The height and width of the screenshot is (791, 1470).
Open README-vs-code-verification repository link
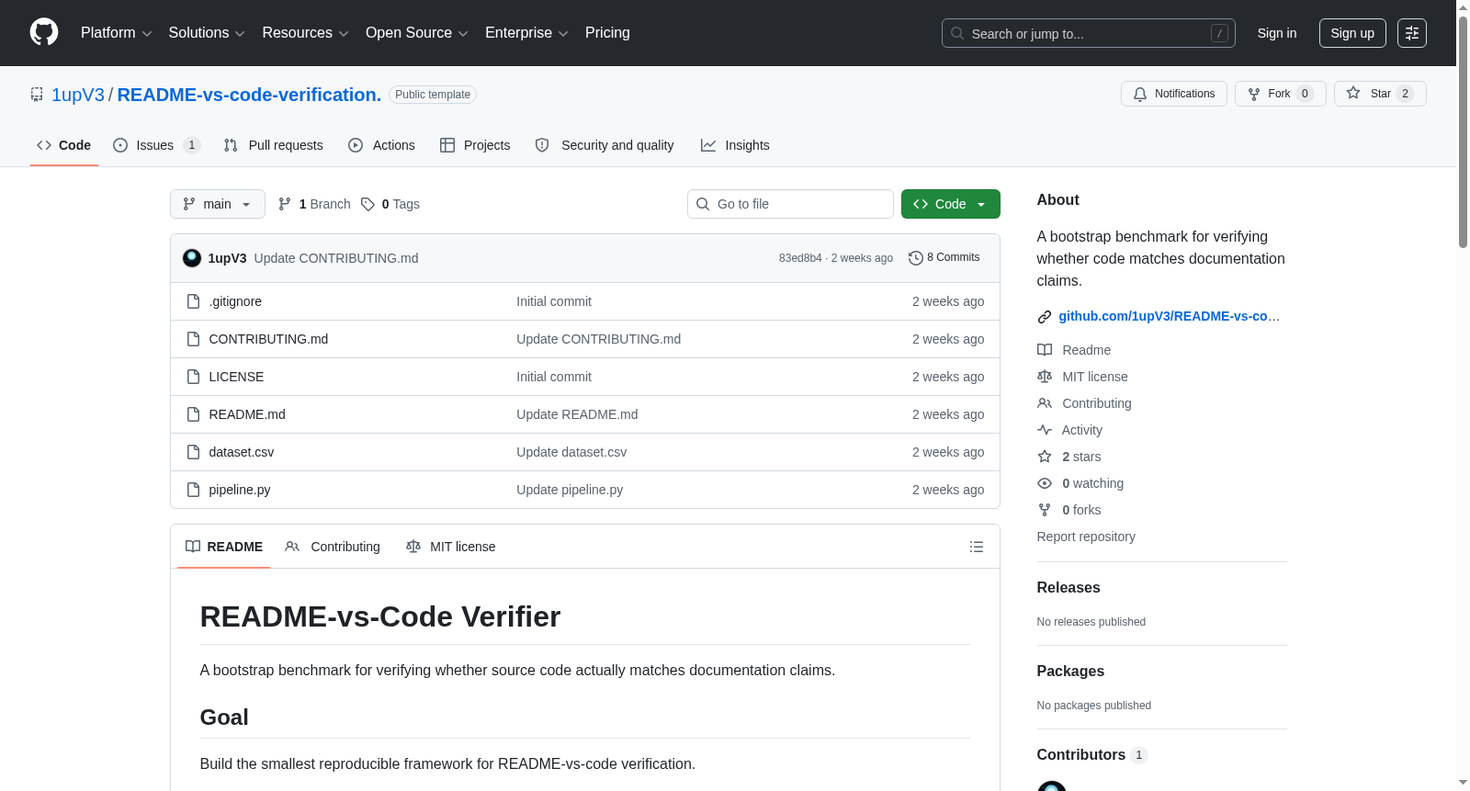(249, 95)
